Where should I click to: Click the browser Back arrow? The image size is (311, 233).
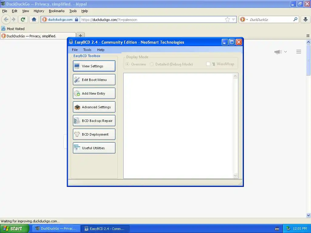pyautogui.click(x=6, y=19)
